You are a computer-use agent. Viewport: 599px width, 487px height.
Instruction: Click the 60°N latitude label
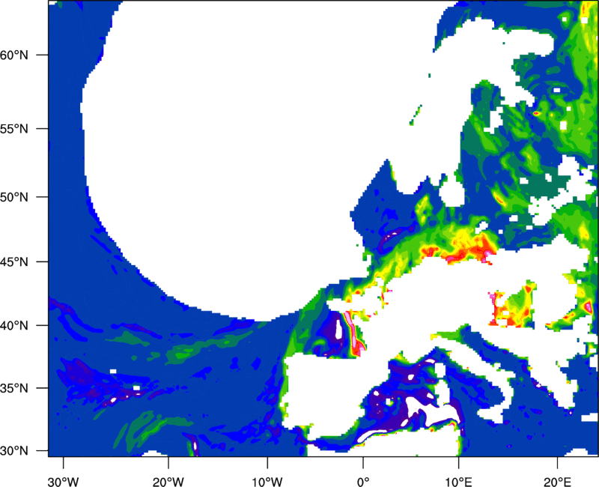(x=14, y=55)
